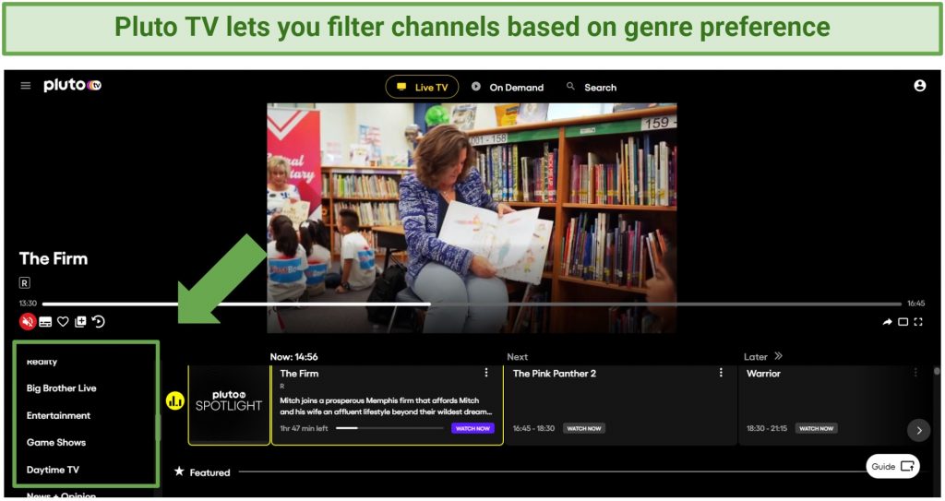Open the hamburger menu
This screenshot has width=945, height=501.
(x=25, y=86)
